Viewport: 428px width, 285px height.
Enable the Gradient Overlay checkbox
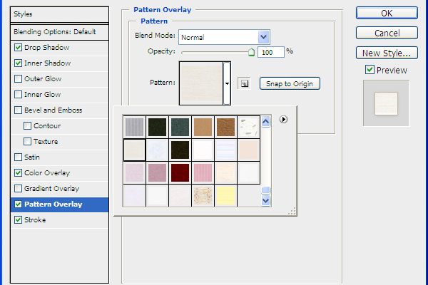[x=18, y=188]
